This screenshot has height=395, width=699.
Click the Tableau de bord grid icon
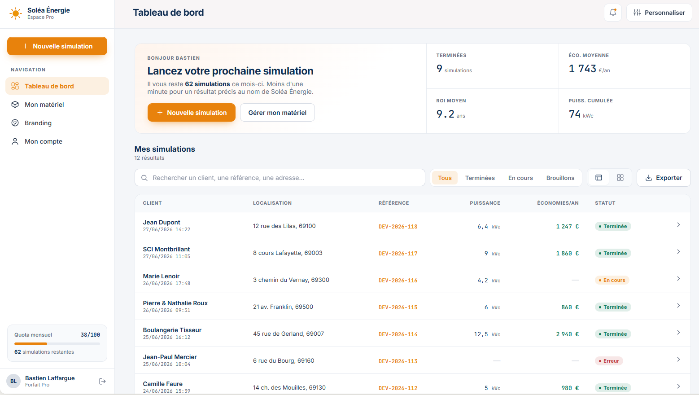[15, 86]
